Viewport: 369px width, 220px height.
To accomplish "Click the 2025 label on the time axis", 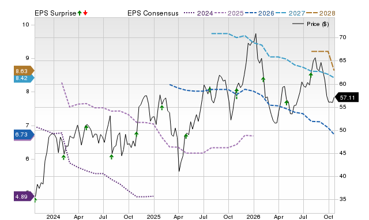I will (153, 217).
